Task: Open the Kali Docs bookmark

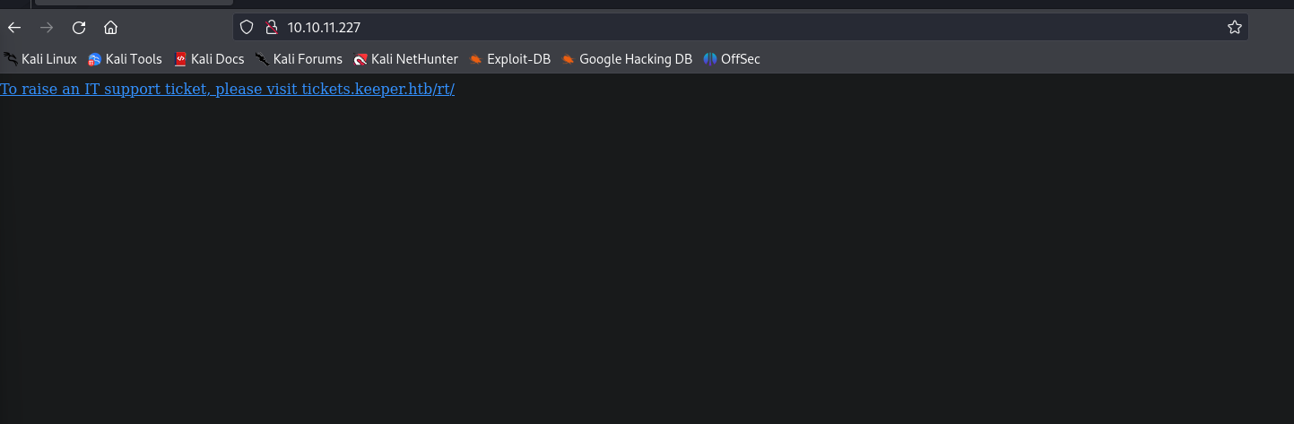Action: coord(209,59)
